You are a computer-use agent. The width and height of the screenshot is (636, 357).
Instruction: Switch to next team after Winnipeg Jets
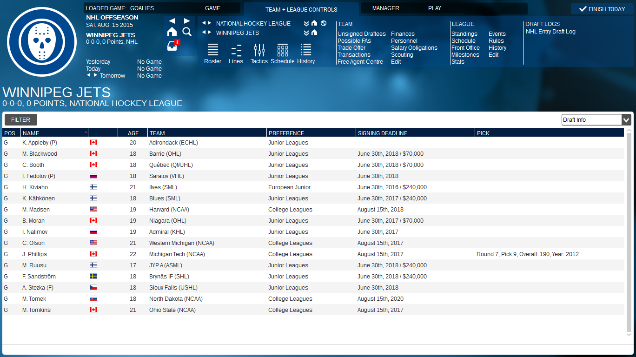pos(210,33)
